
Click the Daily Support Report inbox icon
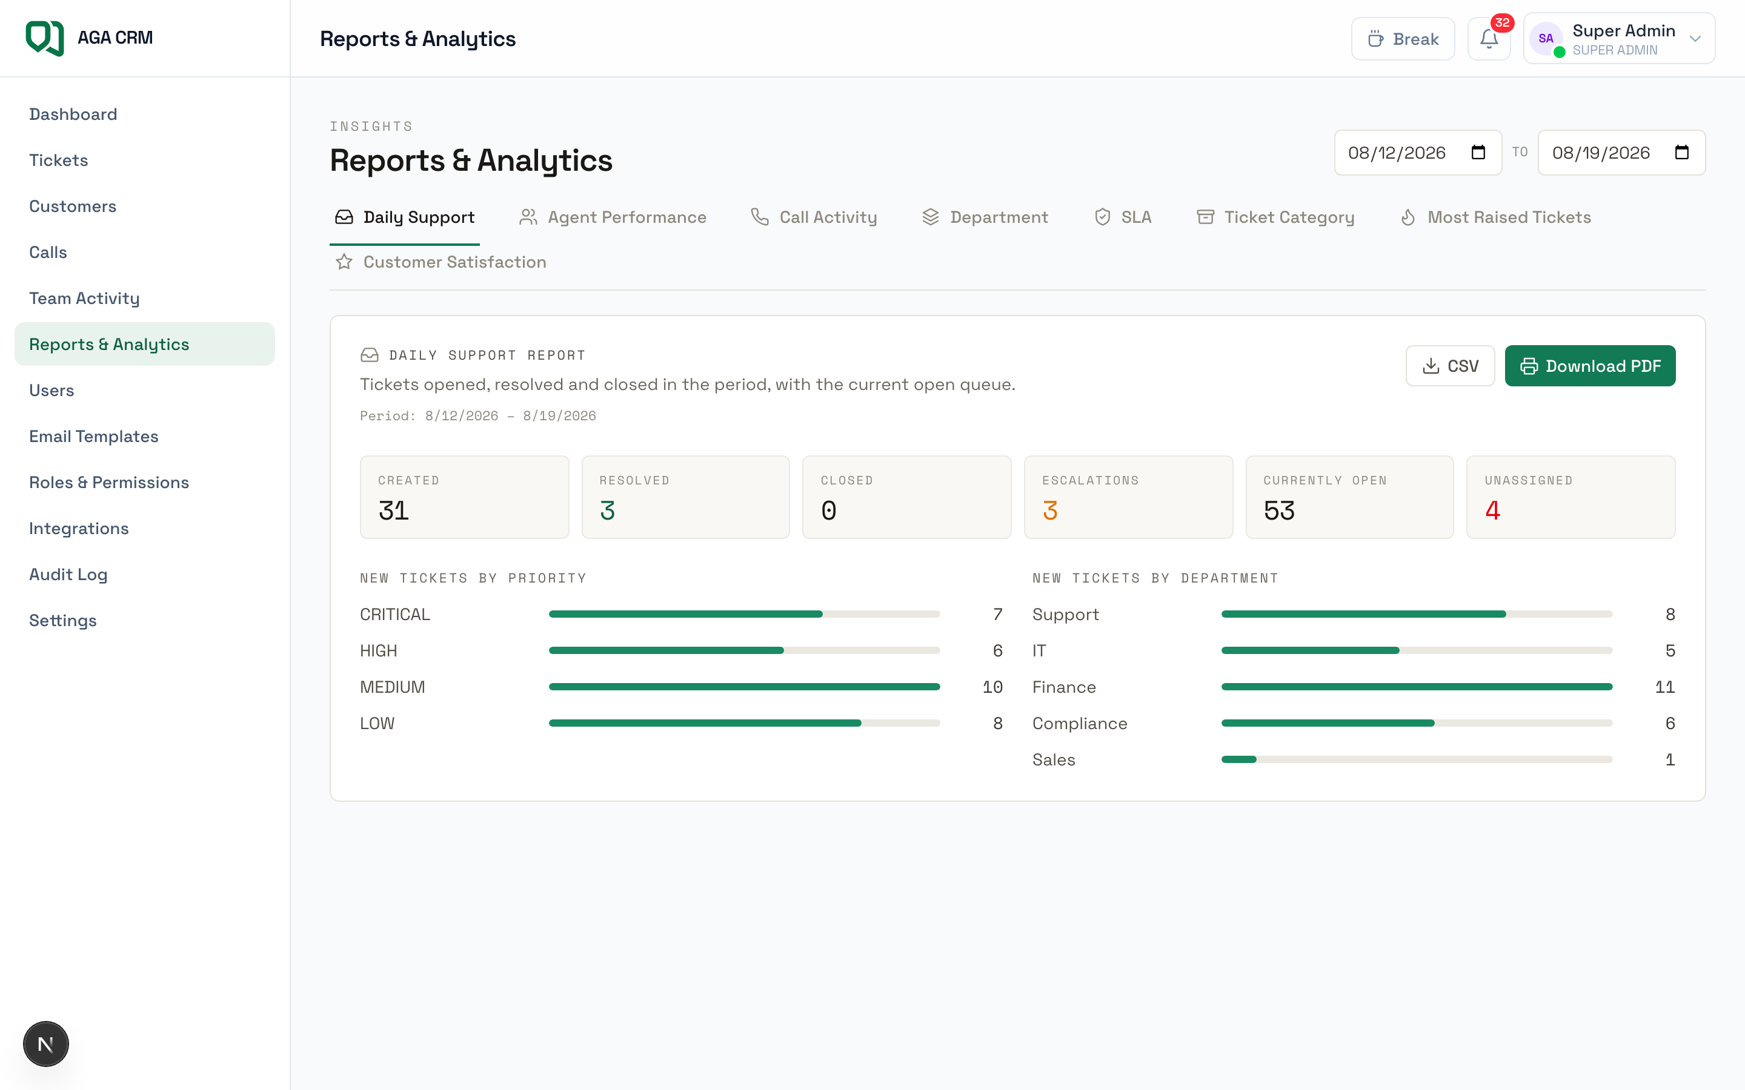(369, 355)
